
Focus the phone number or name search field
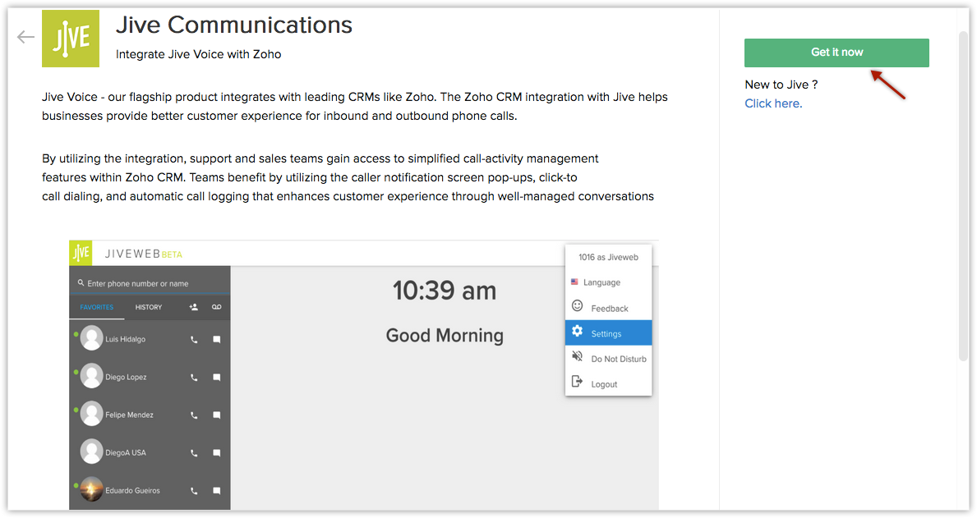pos(150,283)
